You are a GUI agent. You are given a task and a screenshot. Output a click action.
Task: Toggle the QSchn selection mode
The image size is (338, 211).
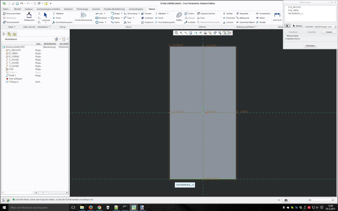point(297,26)
